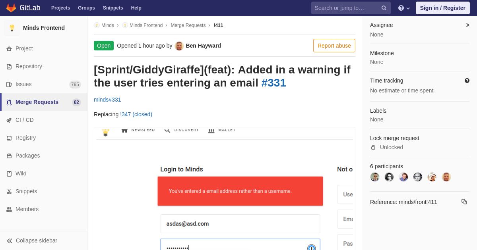Click the fifth participant avatar

(x=432, y=177)
